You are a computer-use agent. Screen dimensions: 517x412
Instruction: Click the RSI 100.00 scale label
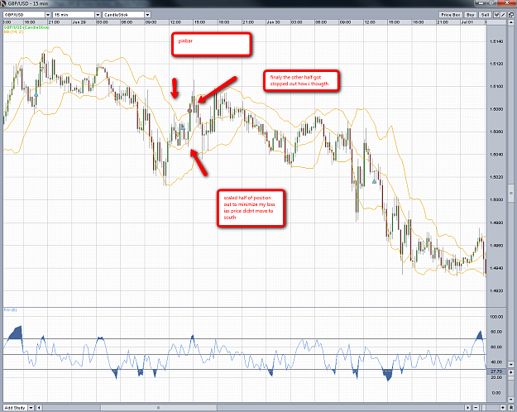point(496,317)
